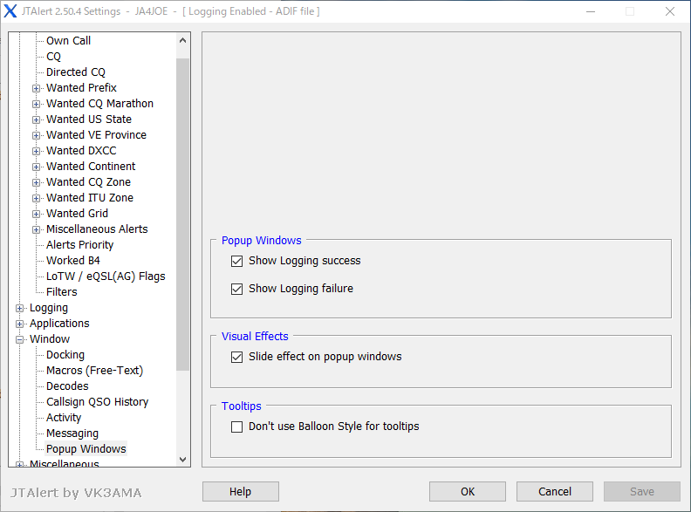This screenshot has width=691, height=512.
Task: Minimize the JTAlert Settings window
Action: tap(591, 11)
